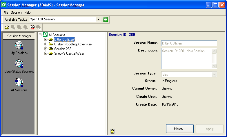
Task: Collapse the All Sessions root node
Action: pyautogui.click(x=40, y=35)
